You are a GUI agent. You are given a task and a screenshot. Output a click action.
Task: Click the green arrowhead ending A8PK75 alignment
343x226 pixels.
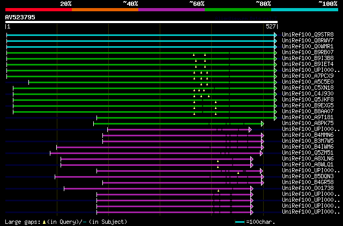(263, 124)
